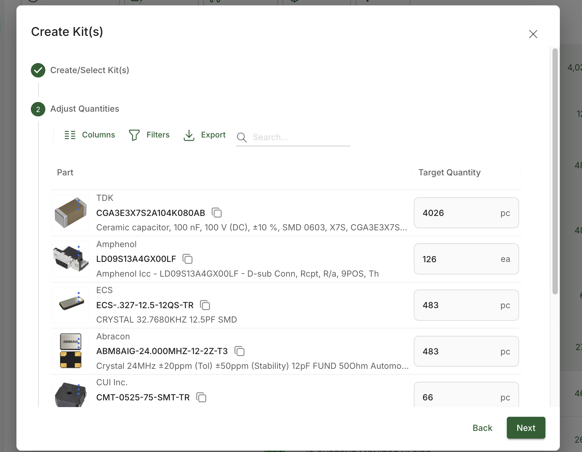Edit target quantity 4026 for TDK capacitor
The width and height of the screenshot is (582, 452).
coord(466,213)
